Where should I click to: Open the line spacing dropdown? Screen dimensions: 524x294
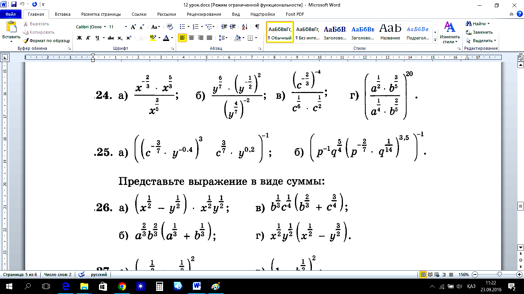click(223, 38)
